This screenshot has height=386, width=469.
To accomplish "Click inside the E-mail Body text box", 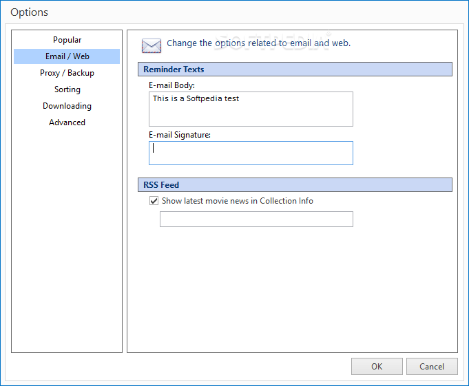I will point(251,109).
